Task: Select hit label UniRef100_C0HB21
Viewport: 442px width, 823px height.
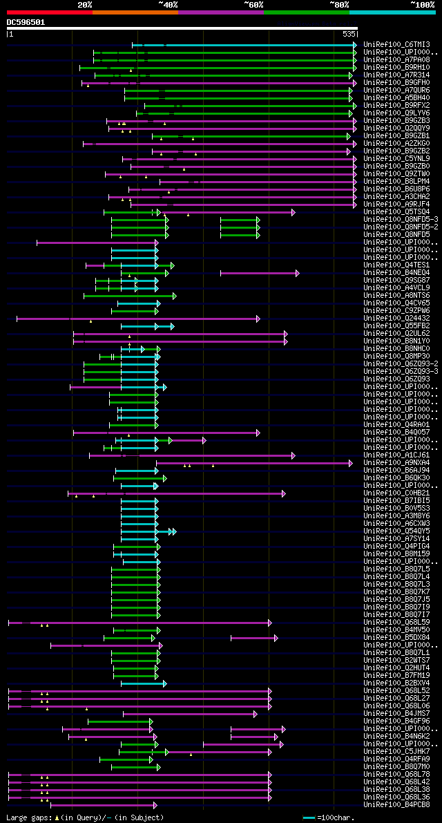Action: pyautogui.click(x=396, y=493)
